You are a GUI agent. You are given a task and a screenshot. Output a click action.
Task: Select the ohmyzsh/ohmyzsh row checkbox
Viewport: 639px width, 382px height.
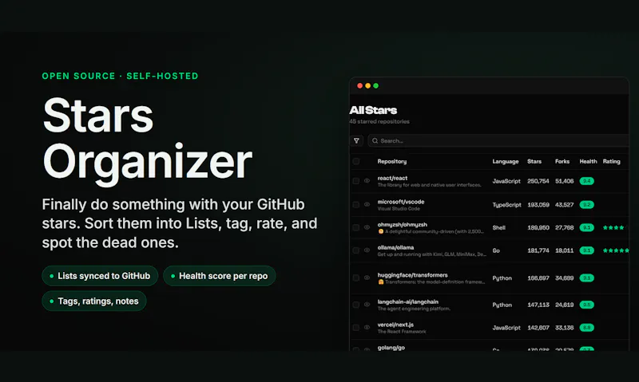click(x=356, y=228)
